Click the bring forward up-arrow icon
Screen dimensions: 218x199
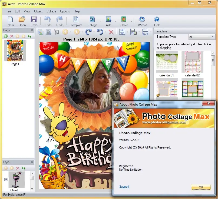pos(65,32)
